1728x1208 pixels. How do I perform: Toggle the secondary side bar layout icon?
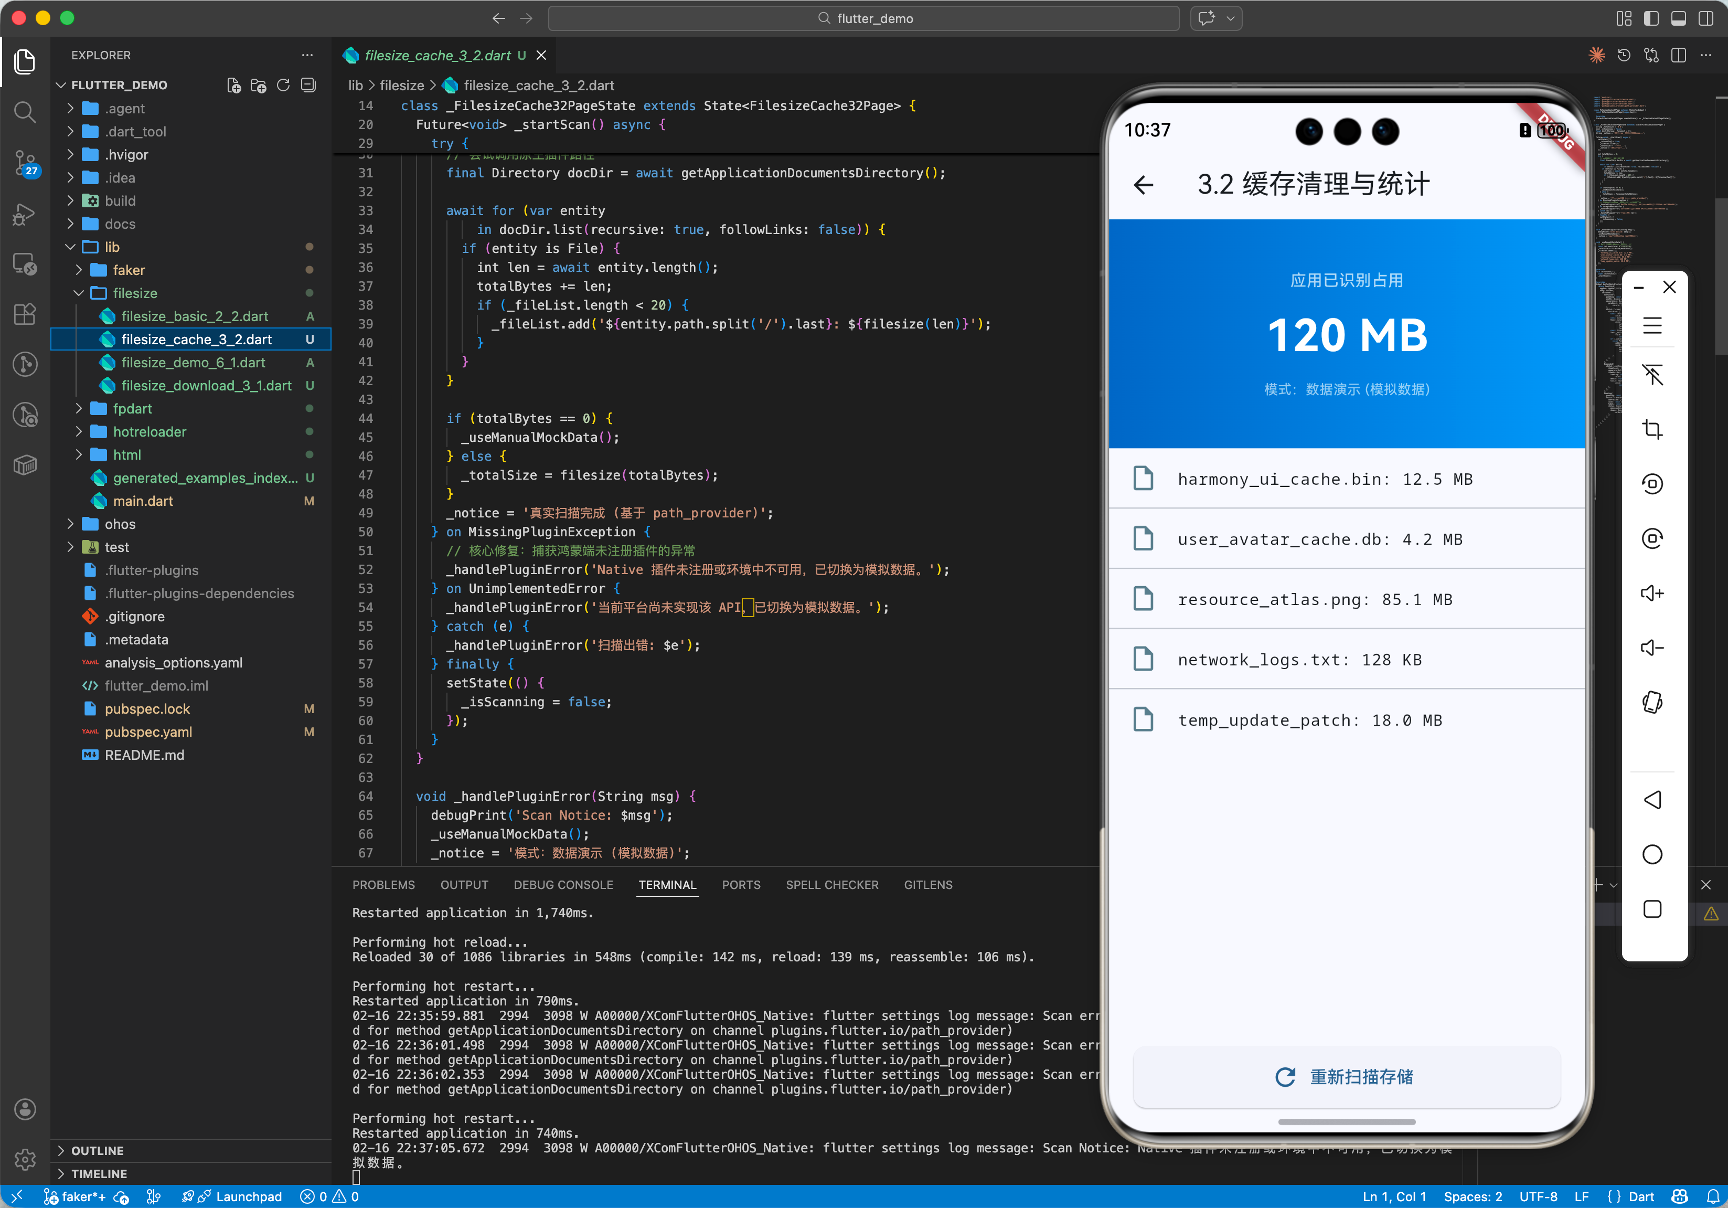click(1706, 18)
